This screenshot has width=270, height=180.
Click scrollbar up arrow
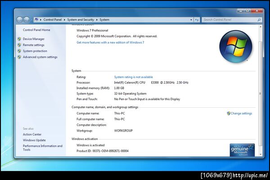[261, 27]
